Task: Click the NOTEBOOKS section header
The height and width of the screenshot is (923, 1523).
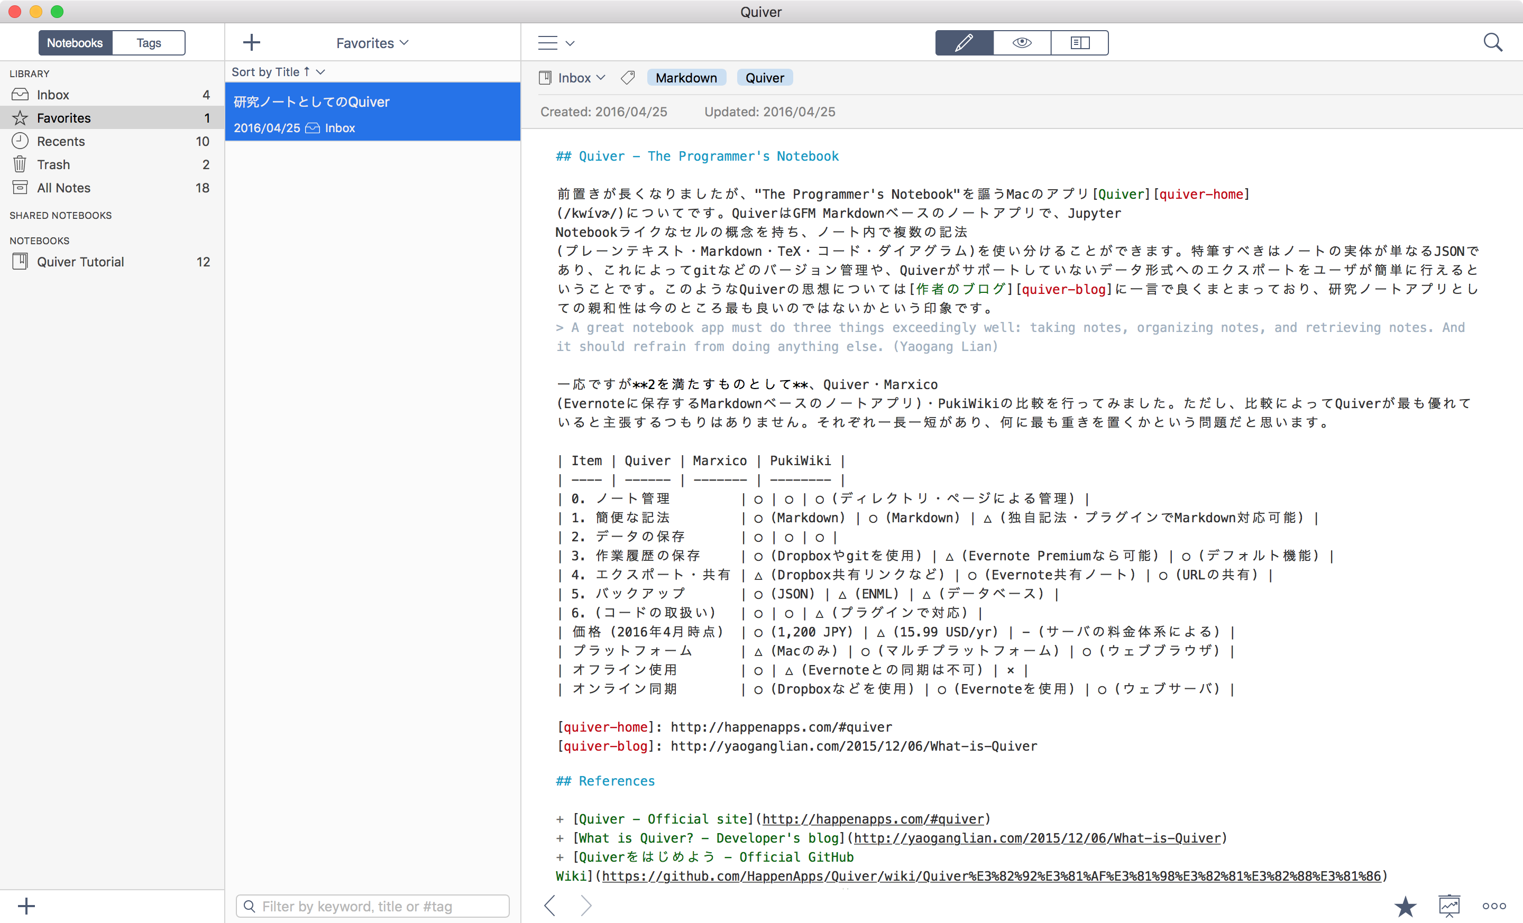Action: (39, 241)
